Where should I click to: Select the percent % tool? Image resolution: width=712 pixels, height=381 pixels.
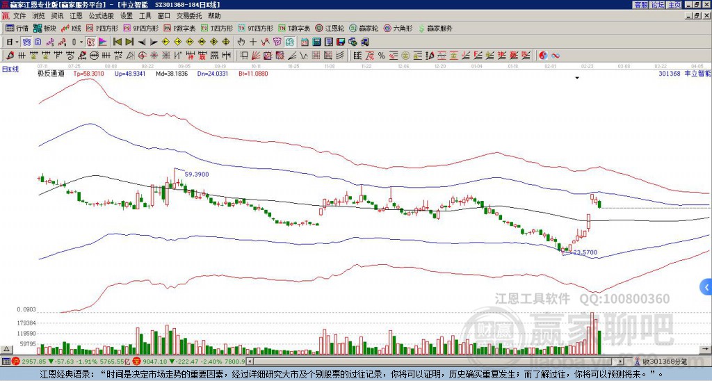[382, 56]
